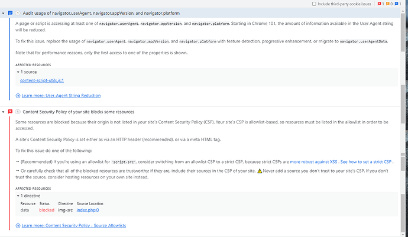The image size is (408, 237).
Task: Click the red error icon beside Content Security Policy
Action: [x=10, y=112]
